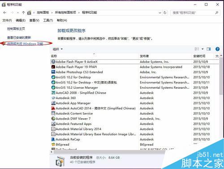Select ArcGIS 10.2 for Desktop 中文 language pack icon
The image size is (224, 169).
53,82
